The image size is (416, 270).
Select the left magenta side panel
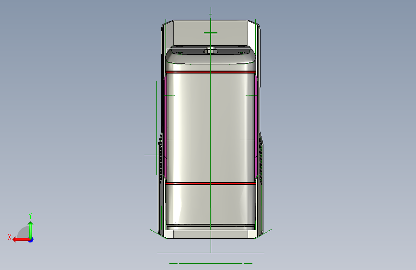[x=165, y=127]
